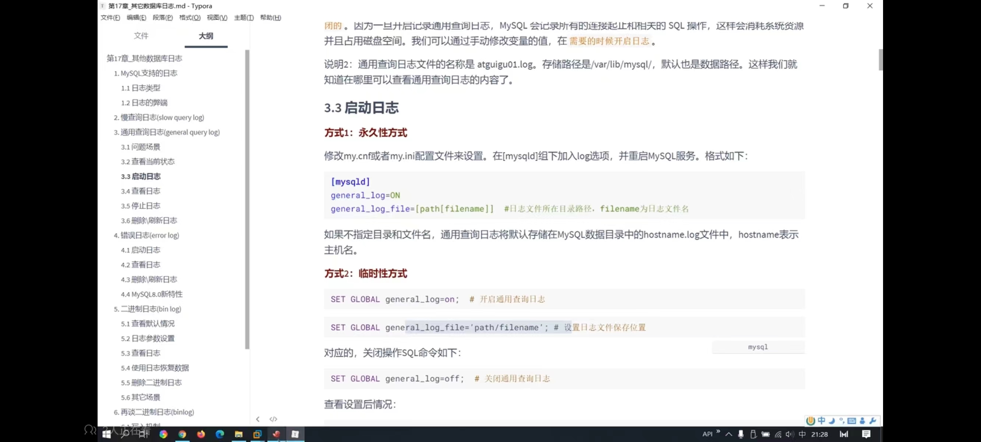Open the 格式(O) menu
Image resolution: width=981 pixels, height=442 pixels.
coord(190,18)
